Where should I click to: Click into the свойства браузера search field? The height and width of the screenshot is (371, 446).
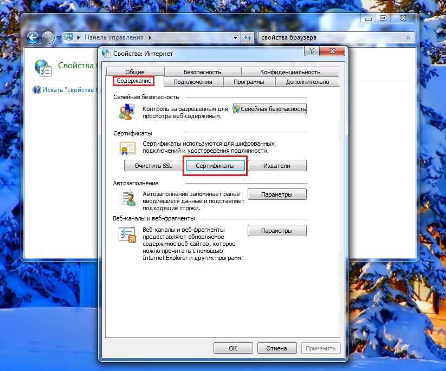[331, 38]
